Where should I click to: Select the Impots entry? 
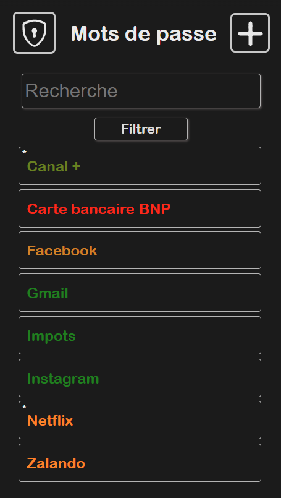point(140,335)
